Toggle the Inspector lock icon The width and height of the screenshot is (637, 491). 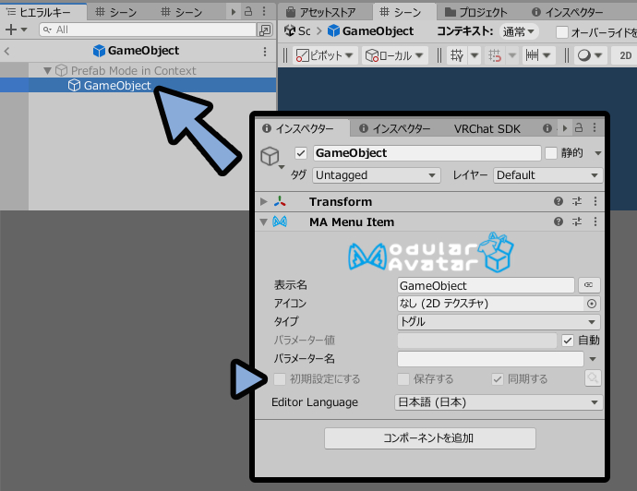point(579,127)
